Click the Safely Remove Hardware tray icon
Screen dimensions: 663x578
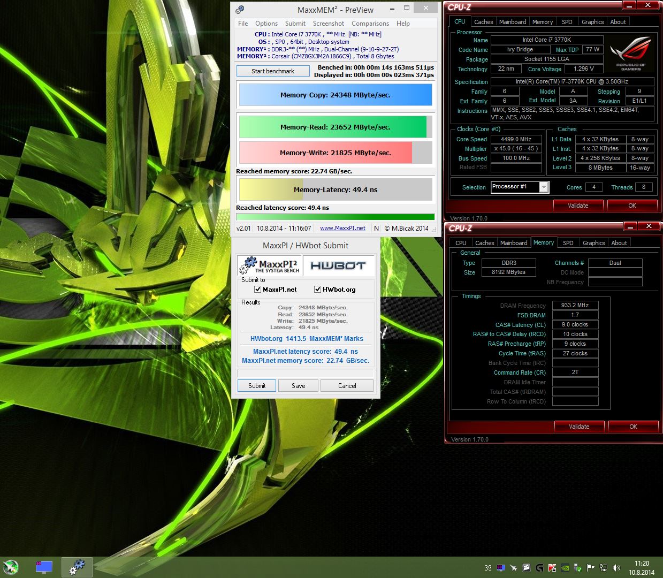click(578, 568)
